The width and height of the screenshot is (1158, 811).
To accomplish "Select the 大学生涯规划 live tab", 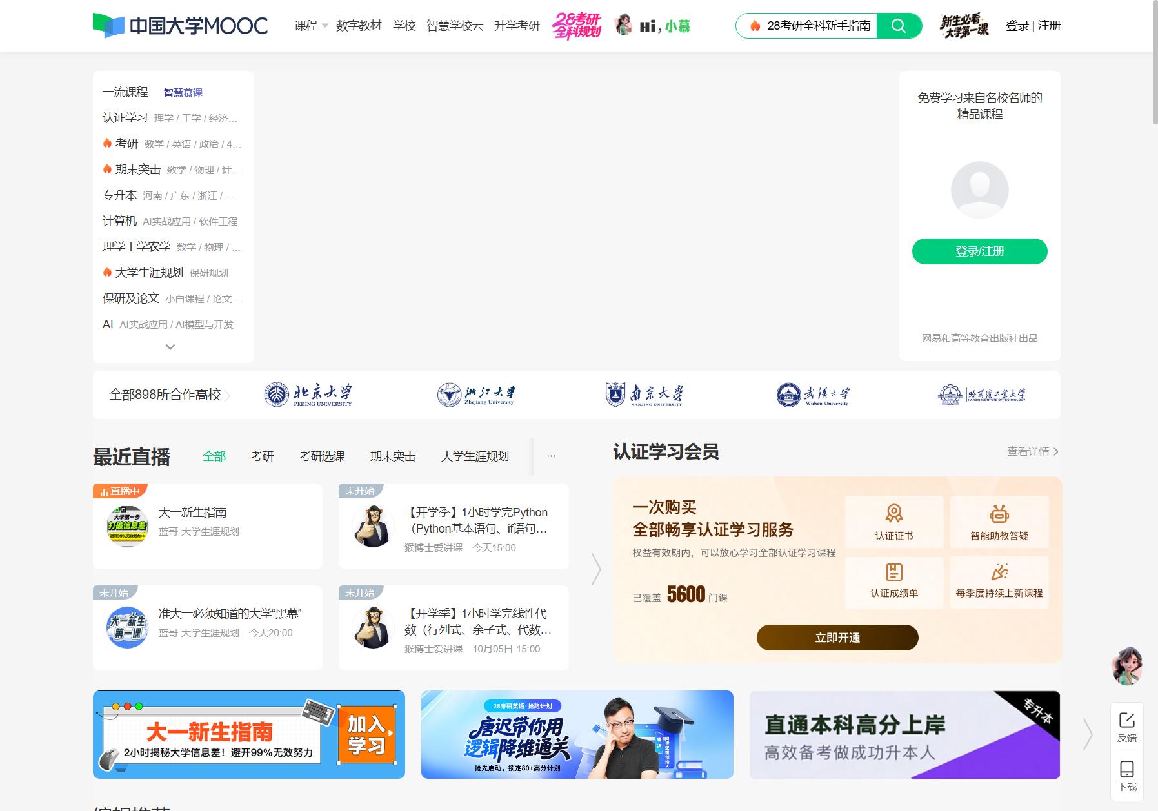I will click(x=475, y=456).
